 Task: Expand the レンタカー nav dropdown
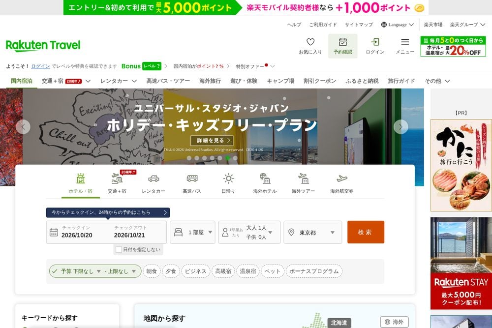click(118, 81)
